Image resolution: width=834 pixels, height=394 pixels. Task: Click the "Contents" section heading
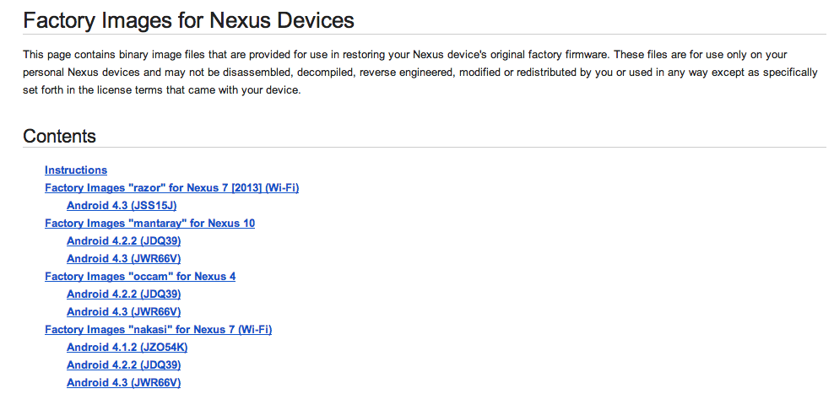coord(59,136)
